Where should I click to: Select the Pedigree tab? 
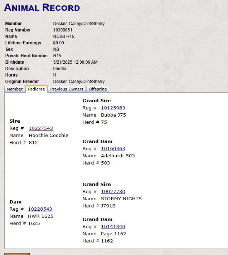tap(37, 89)
